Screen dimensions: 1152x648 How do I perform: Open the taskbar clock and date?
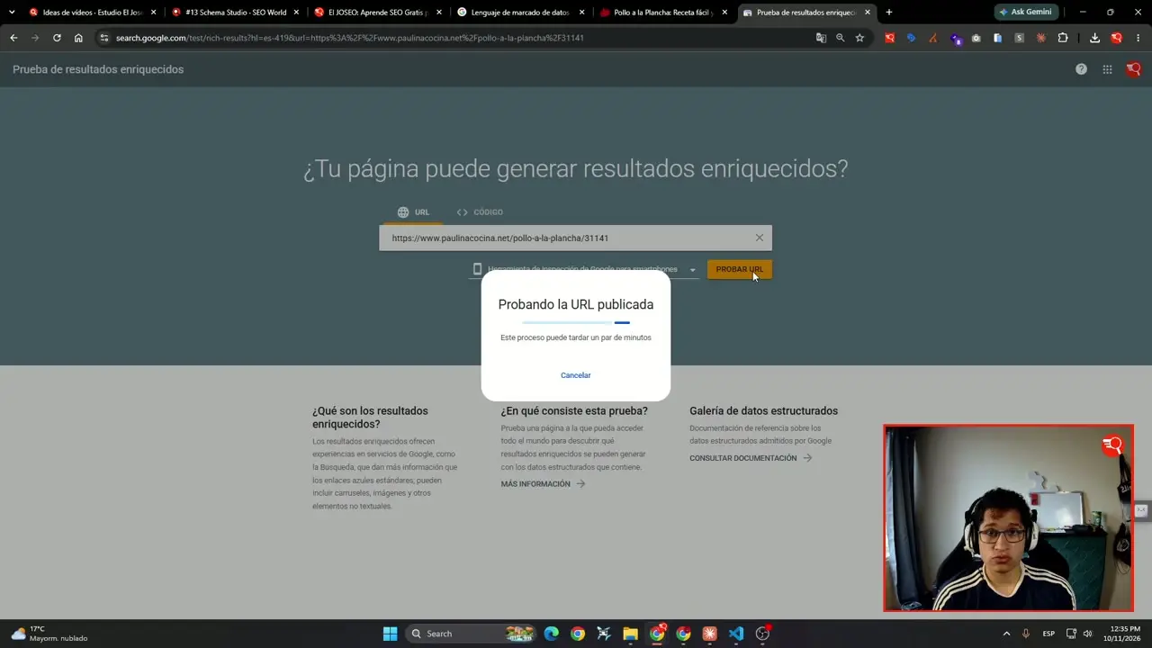coord(1121,634)
